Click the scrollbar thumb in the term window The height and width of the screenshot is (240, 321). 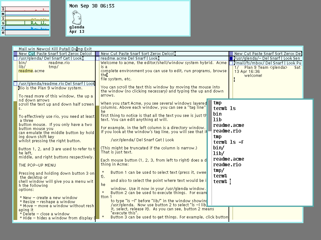point(210,116)
